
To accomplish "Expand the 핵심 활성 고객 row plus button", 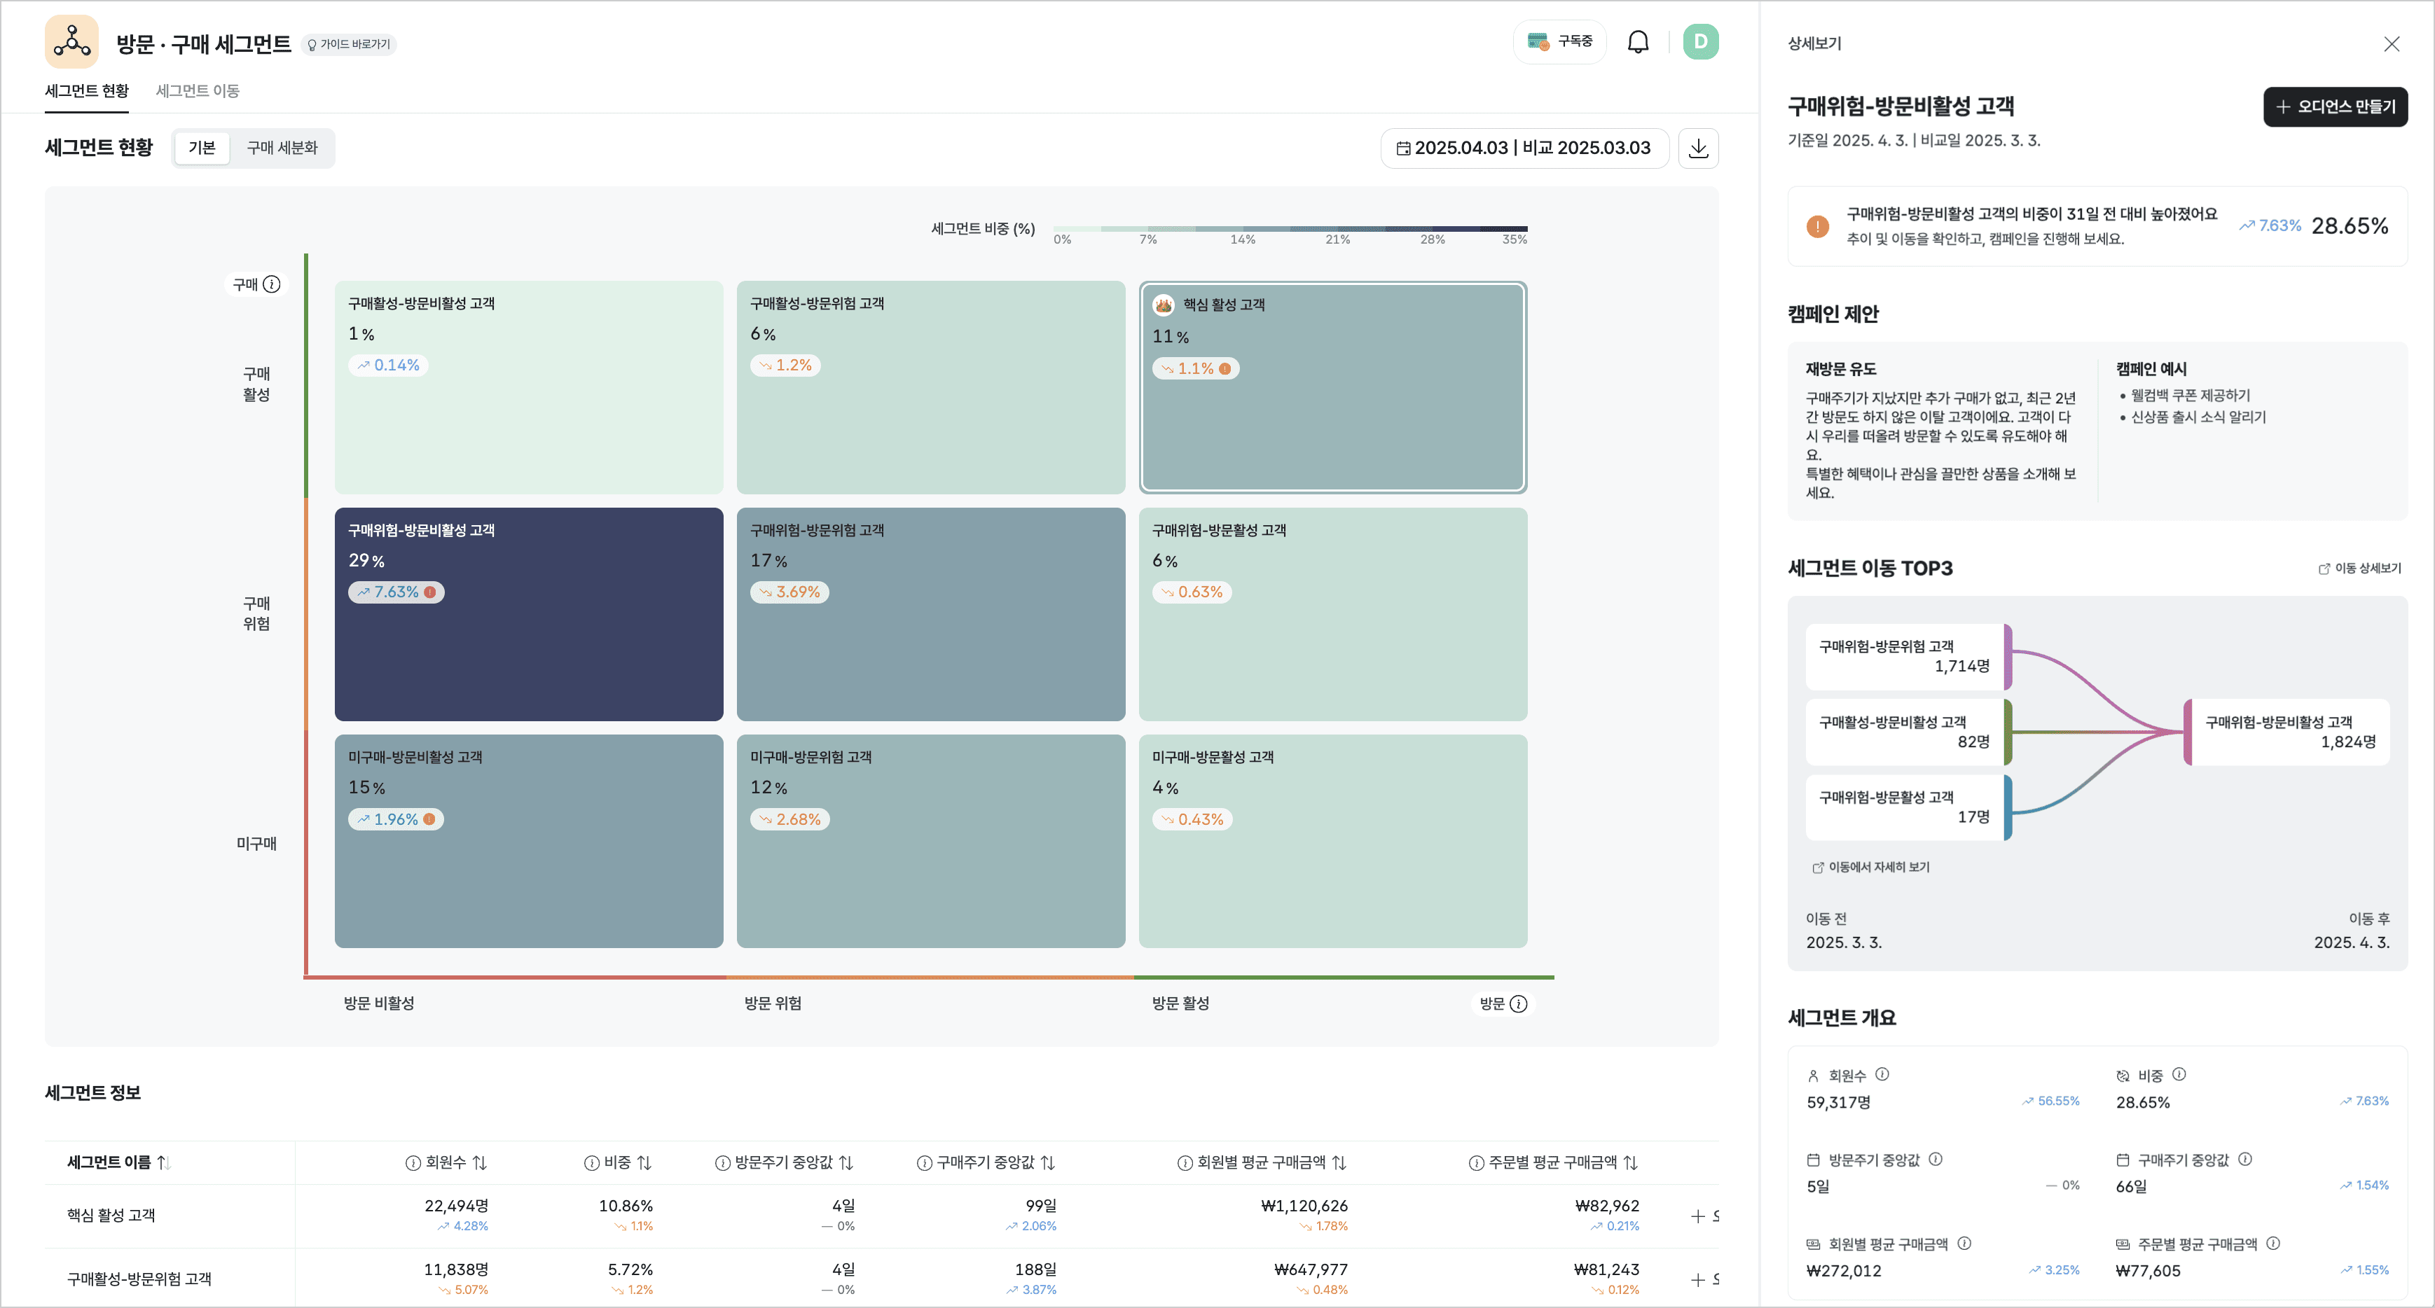I will point(1697,1216).
